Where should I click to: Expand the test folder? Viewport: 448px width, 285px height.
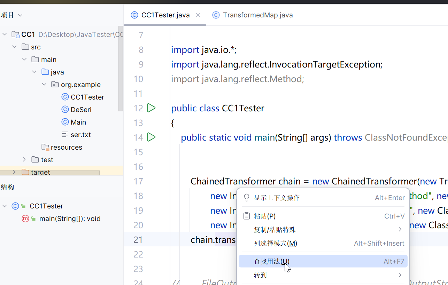(x=24, y=160)
